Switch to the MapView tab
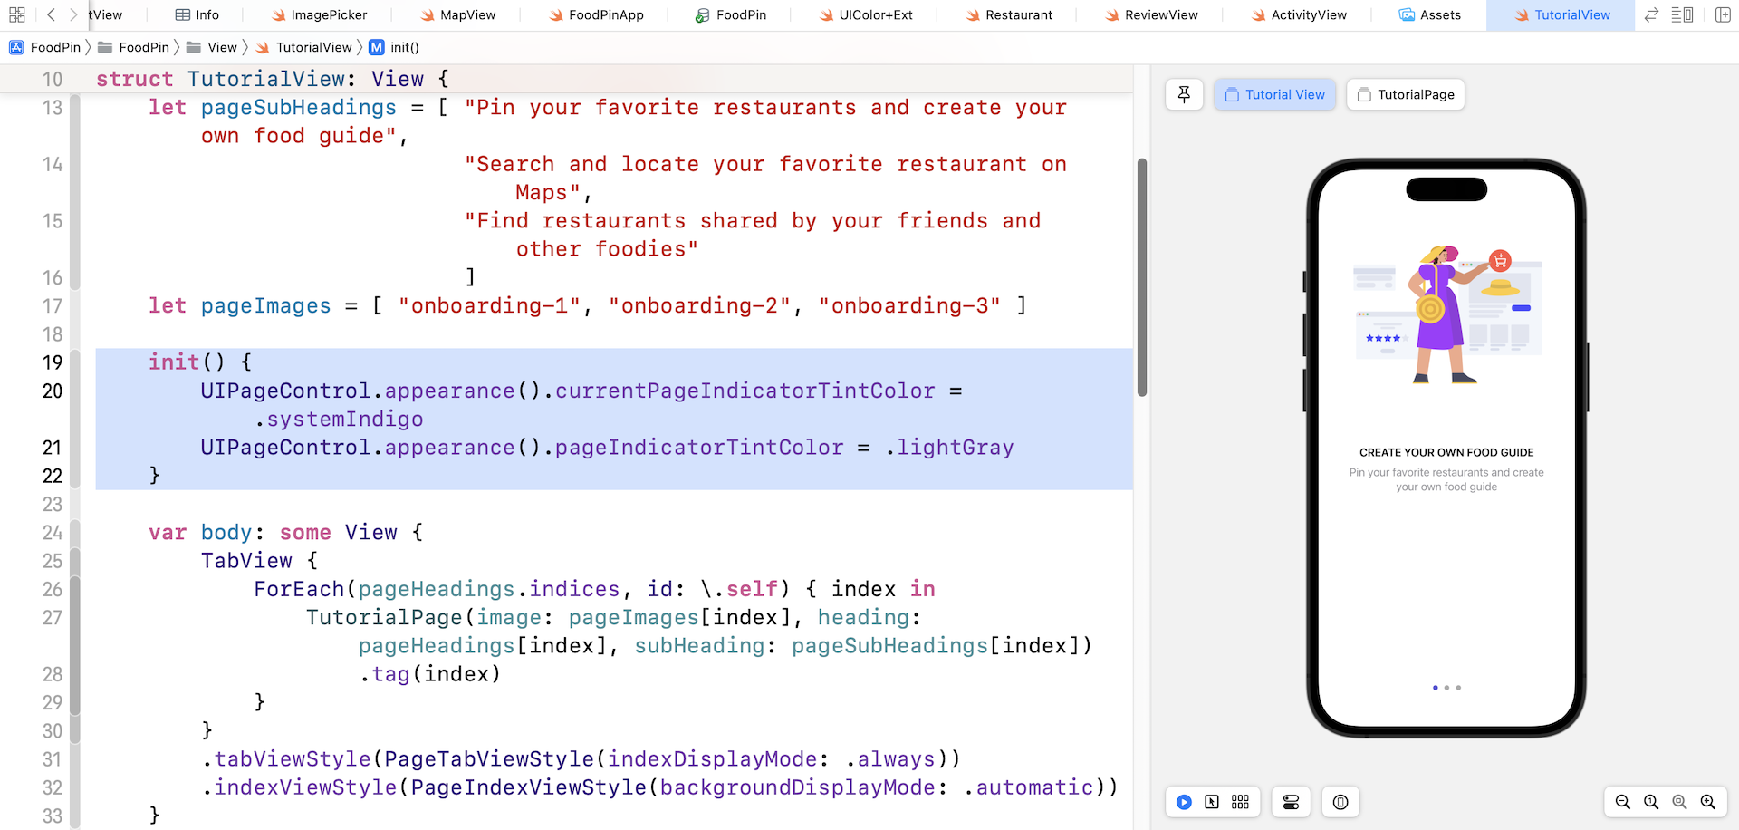This screenshot has width=1739, height=830. coord(457,14)
